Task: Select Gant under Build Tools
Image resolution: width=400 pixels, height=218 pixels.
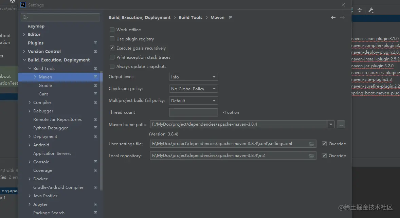Action: pos(43,94)
